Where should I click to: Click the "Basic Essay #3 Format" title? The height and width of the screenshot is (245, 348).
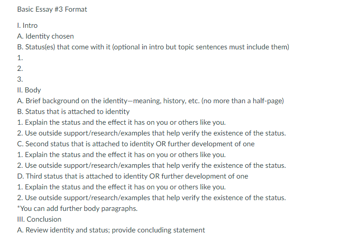click(52, 9)
